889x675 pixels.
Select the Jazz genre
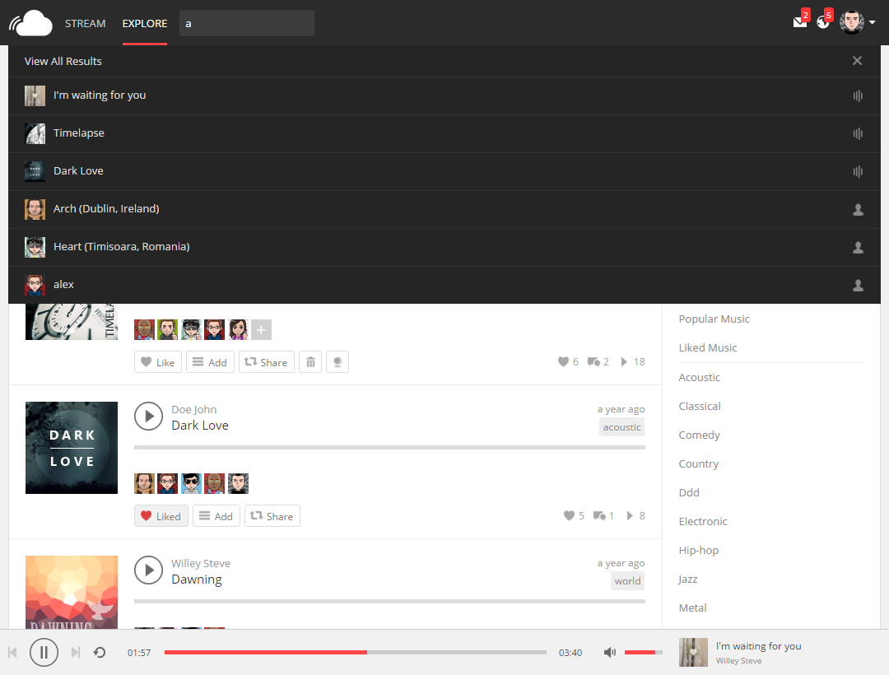click(687, 580)
